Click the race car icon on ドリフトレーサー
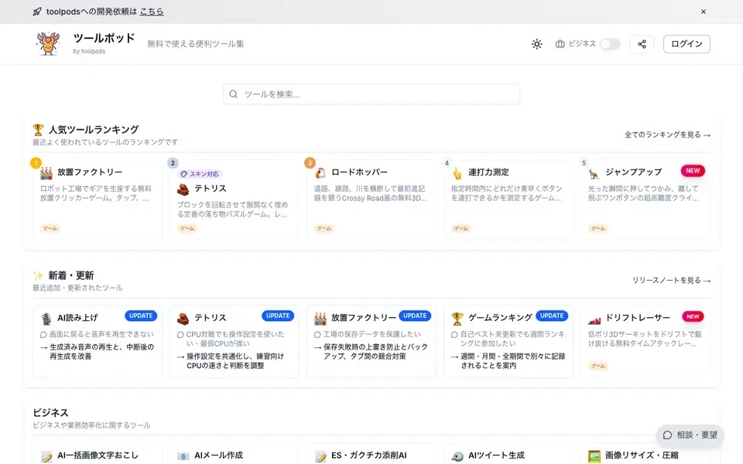743x464 pixels. [x=594, y=319]
